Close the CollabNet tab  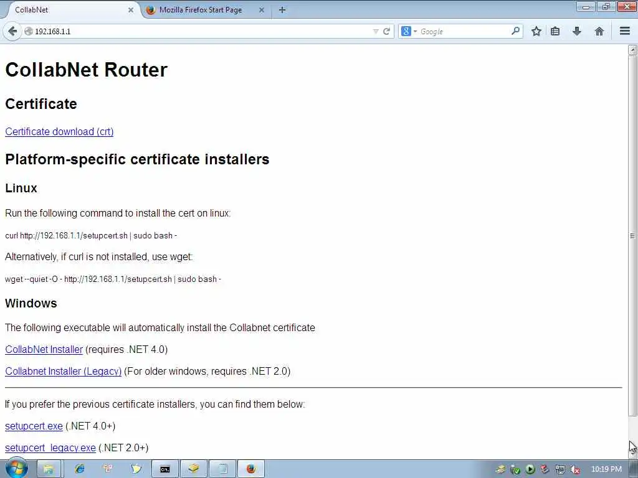tap(131, 10)
